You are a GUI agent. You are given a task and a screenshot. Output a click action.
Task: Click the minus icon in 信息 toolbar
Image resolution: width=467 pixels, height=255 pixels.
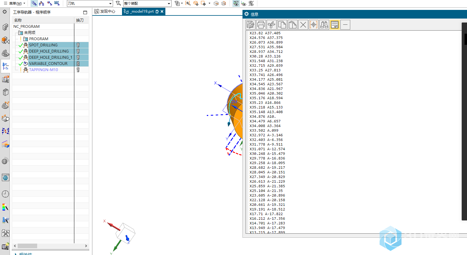(345, 25)
